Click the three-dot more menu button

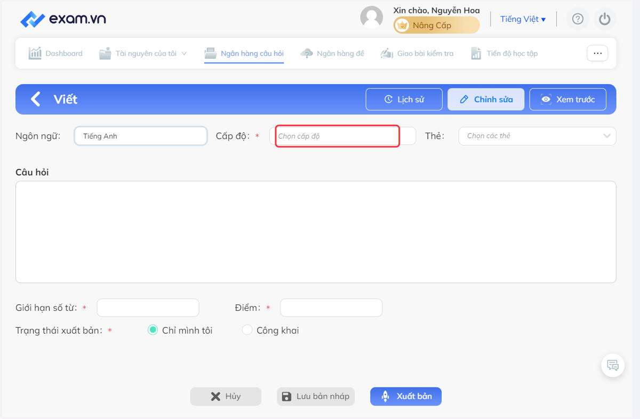[x=597, y=53]
